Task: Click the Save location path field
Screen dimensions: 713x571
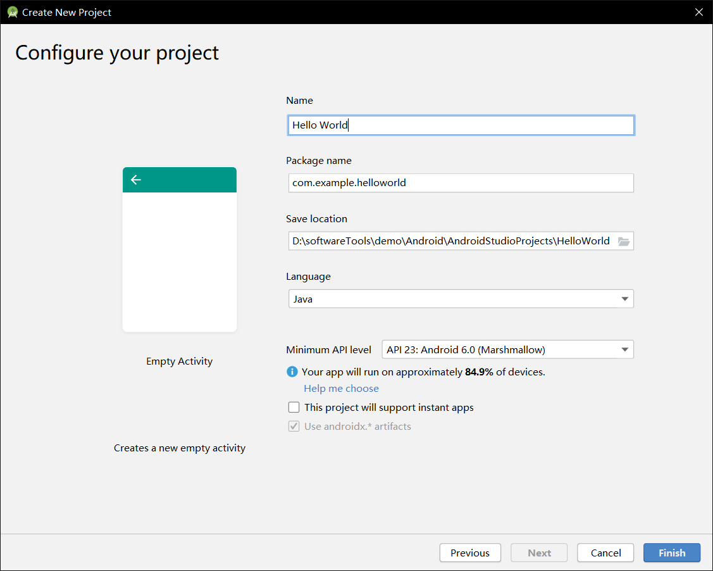Action: 450,241
